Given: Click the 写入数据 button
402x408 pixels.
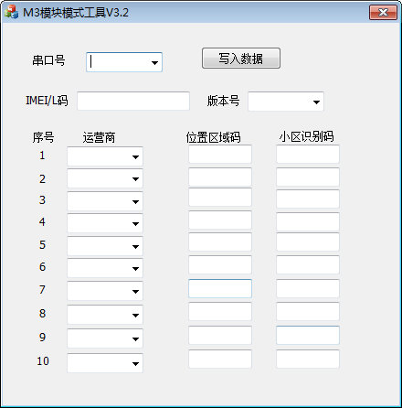Looking at the screenshot, I should 241,58.
